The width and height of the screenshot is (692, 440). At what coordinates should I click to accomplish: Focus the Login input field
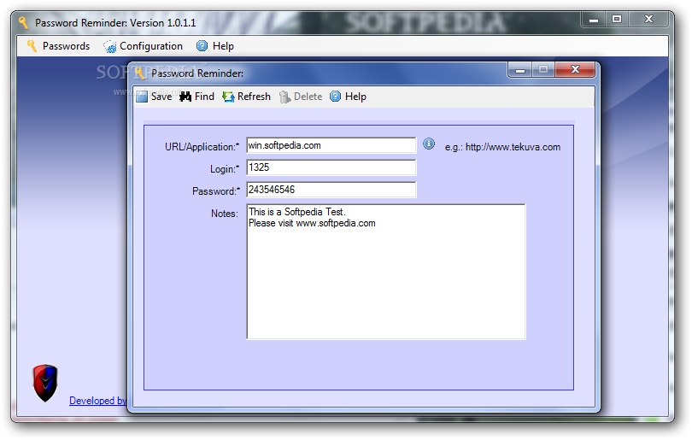click(x=331, y=167)
